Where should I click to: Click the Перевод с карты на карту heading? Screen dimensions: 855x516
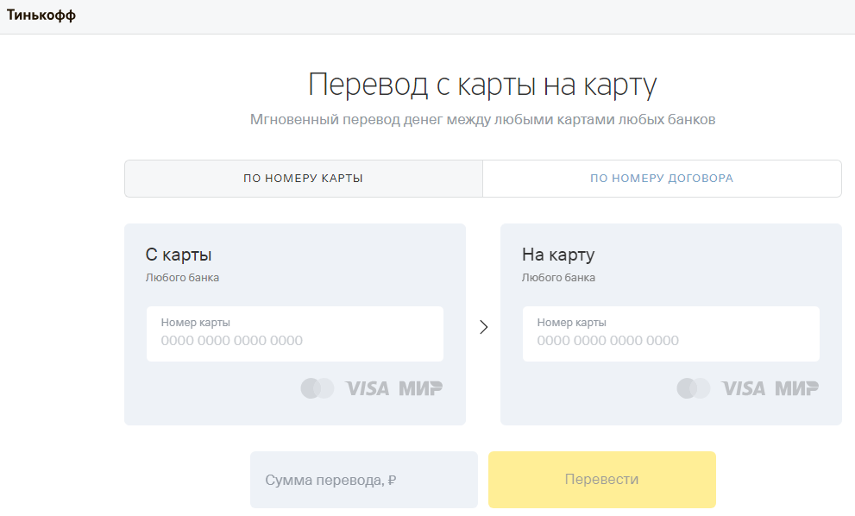[x=482, y=85]
